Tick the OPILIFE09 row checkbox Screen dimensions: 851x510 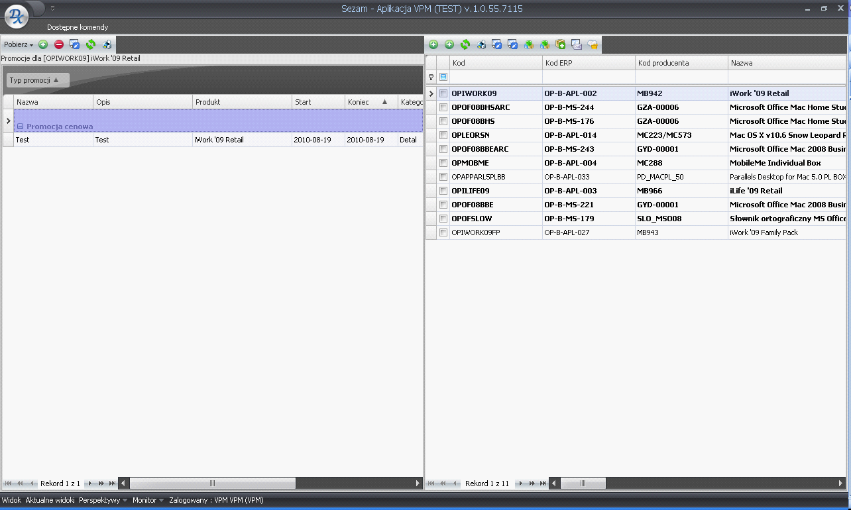[443, 191]
